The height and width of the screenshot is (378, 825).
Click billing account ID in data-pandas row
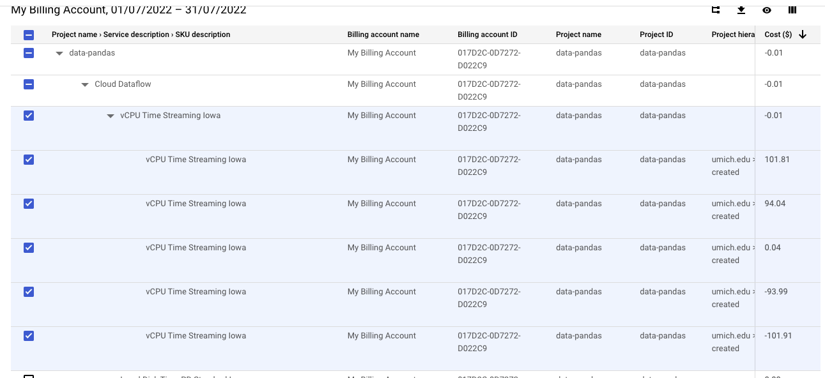click(489, 59)
